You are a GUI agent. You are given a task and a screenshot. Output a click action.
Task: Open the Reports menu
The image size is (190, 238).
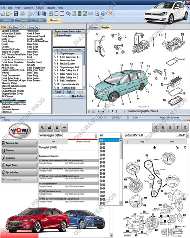click(51, 8)
